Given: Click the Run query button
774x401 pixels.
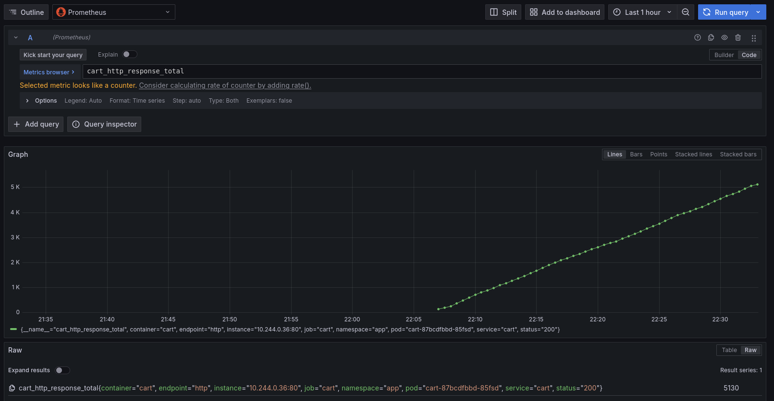Looking at the screenshot, I should coord(725,12).
